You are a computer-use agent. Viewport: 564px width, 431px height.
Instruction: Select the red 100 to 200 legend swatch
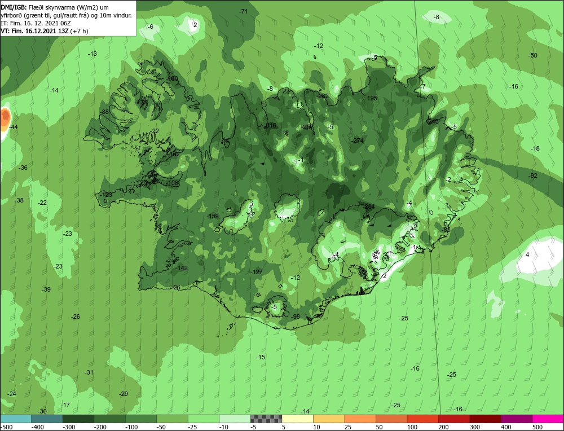422,419
